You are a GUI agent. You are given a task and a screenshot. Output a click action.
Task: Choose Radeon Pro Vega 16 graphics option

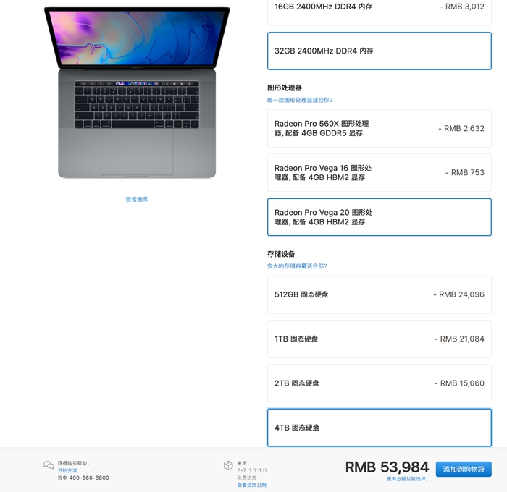click(380, 172)
